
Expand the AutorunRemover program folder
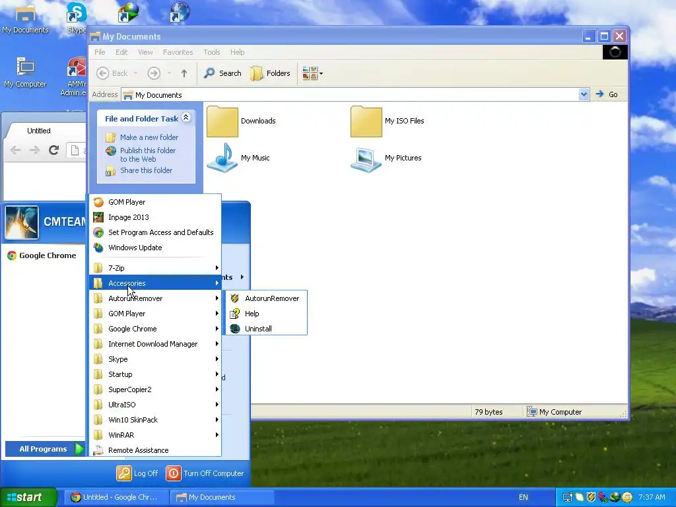(155, 298)
